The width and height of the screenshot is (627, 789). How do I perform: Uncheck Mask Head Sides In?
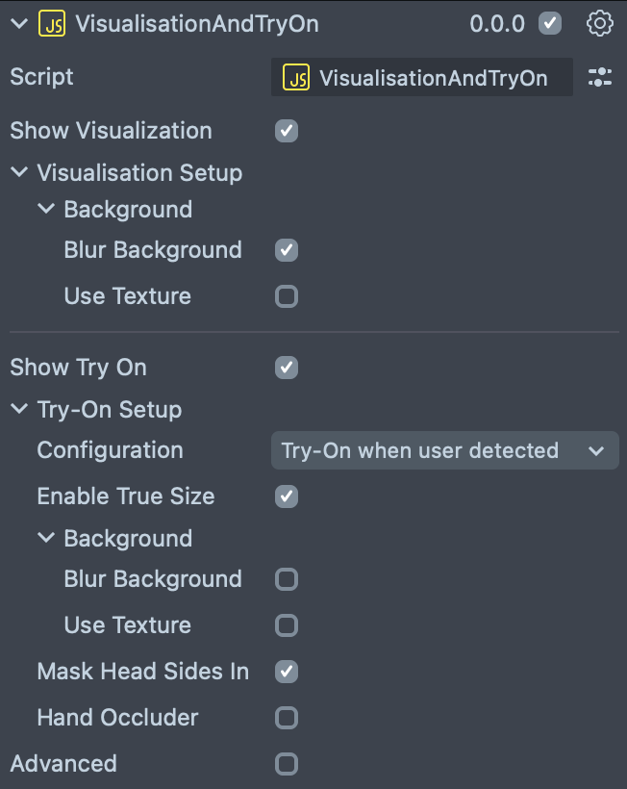click(x=287, y=672)
